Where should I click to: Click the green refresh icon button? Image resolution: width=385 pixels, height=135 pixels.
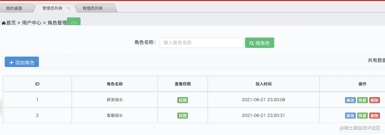tap(74, 22)
